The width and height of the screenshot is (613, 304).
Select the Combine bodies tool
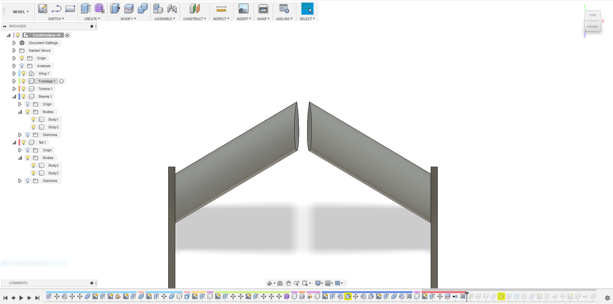[143, 9]
